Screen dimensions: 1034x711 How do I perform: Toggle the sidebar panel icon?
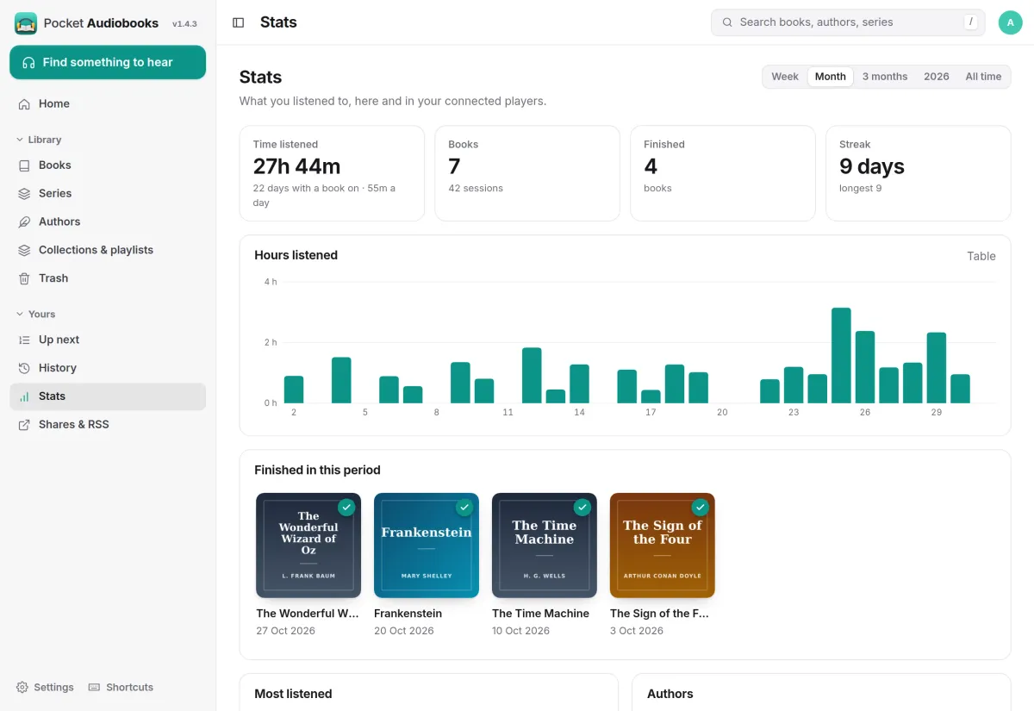point(239,22)
